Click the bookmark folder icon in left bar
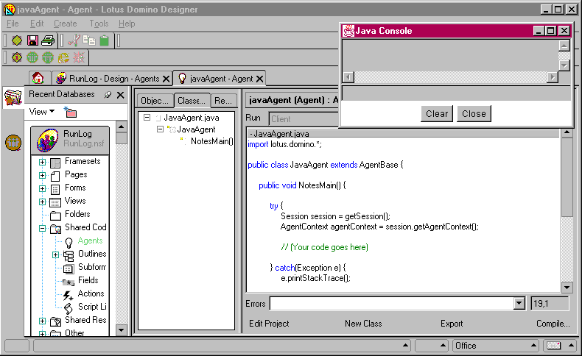The width and height of the screenshot is (582, 356). click(x=13, y=98)
